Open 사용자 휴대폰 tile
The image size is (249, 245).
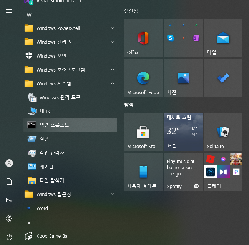(x=143, y=172)
